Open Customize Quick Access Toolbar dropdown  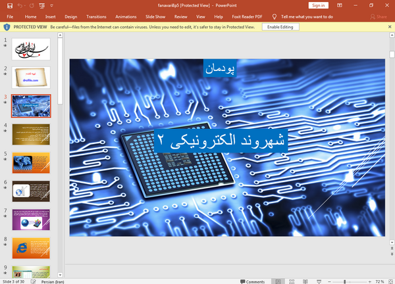click(x=52, y=5)
